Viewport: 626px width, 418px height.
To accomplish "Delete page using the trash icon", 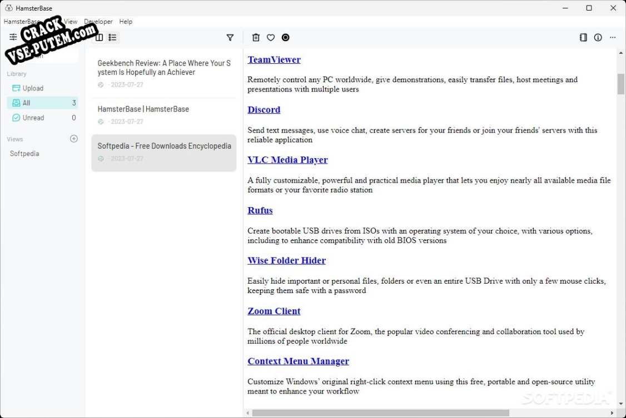I will click(x=256, y=38).
